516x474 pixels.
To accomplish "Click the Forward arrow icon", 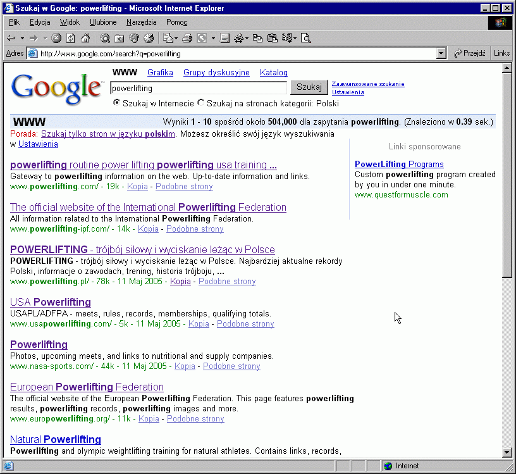I will pyautogui.click(x=34, y=38).
